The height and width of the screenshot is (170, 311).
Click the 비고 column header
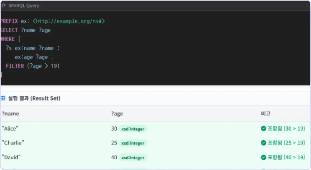[x=266, y=113]
